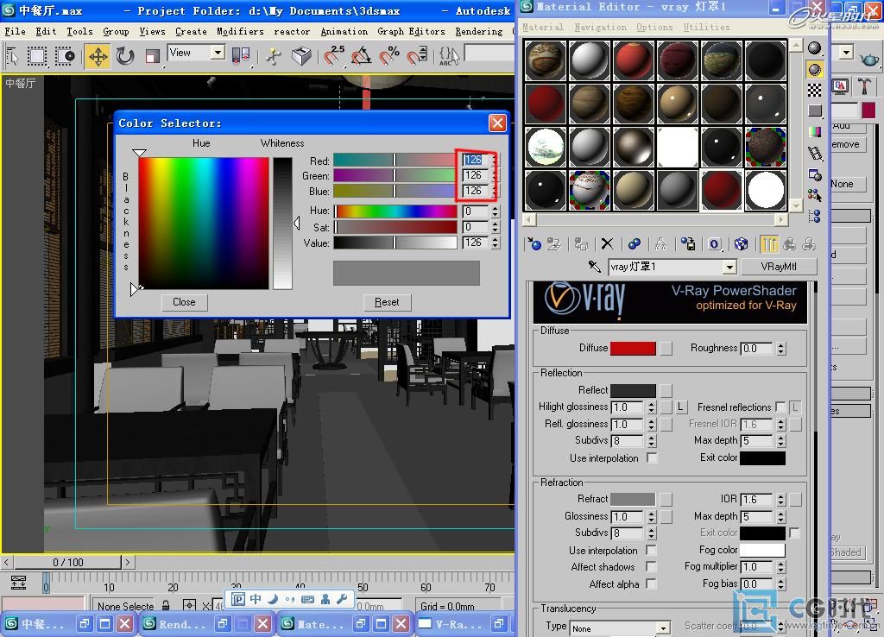Image resolution: width=884 pixels, height=637 pixels.
Task: Increase Red value spinner in Color Selector
Action: coord(495,157)
